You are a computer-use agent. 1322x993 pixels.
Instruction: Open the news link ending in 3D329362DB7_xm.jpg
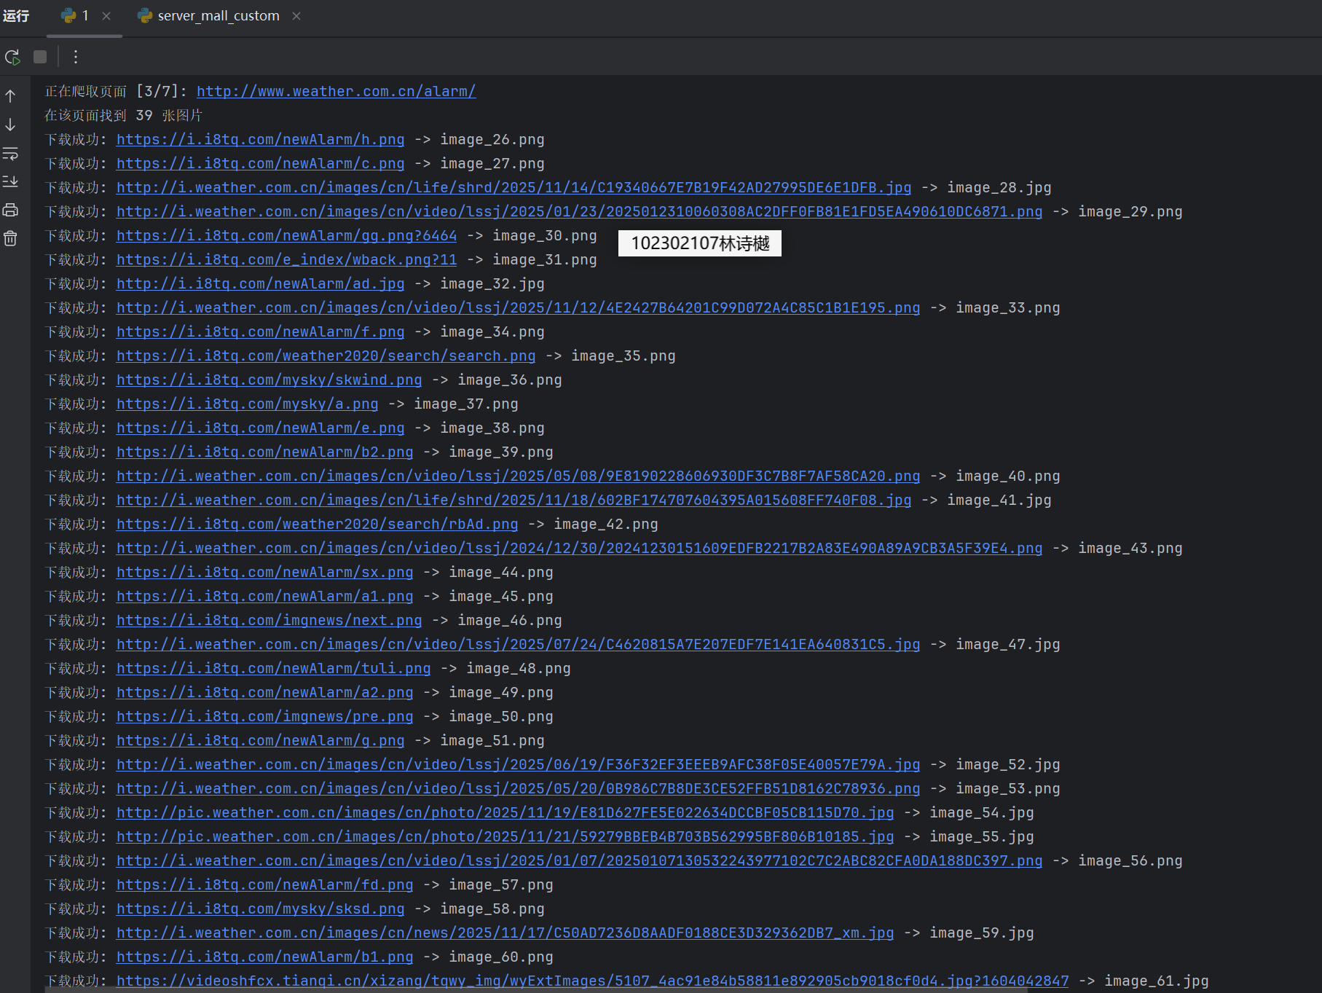click(x=505, y=933)
